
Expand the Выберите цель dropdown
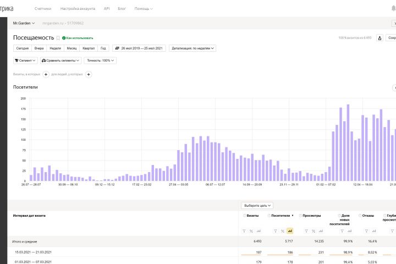[257, 205]
